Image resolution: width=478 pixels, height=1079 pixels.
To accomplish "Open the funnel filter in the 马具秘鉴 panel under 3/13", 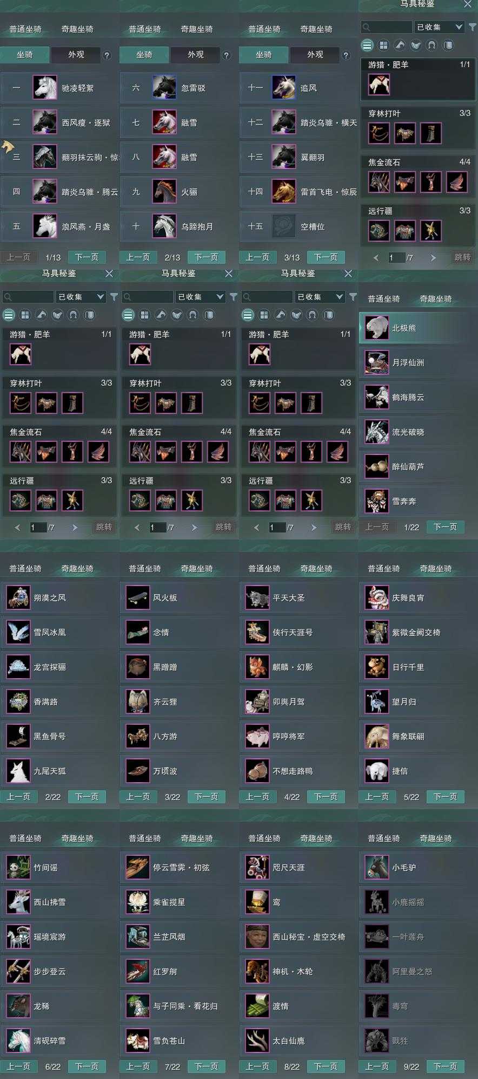I will coord(353,297).
